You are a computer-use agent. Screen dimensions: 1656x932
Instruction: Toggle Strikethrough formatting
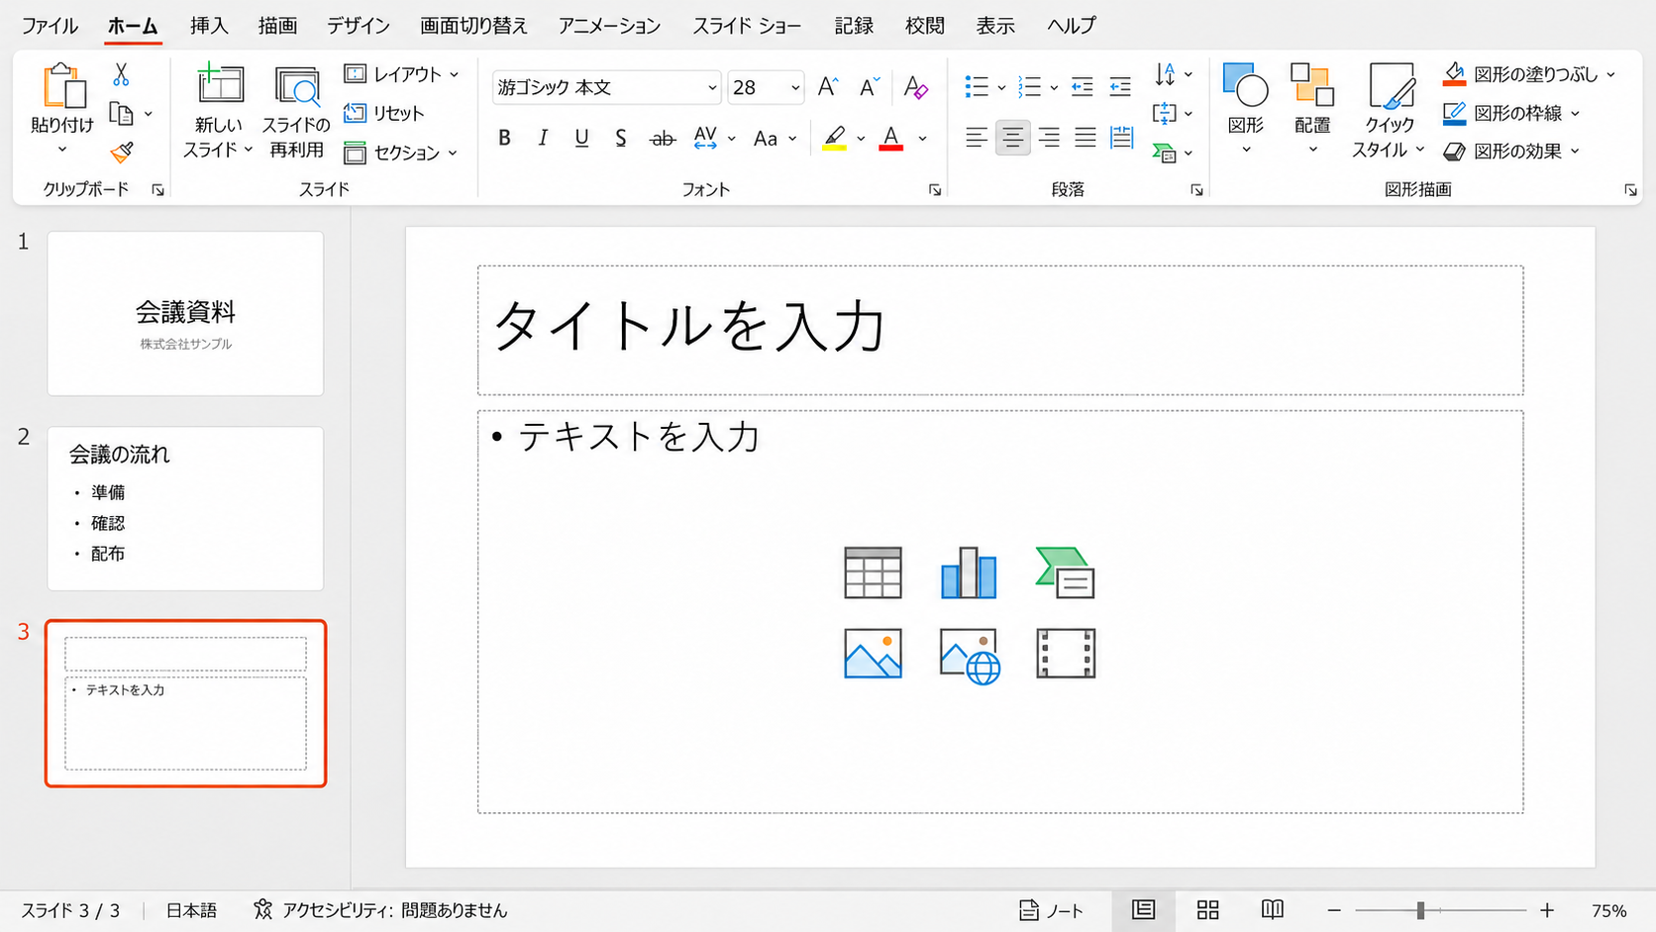pyautogui.click(x=662, y=139)
